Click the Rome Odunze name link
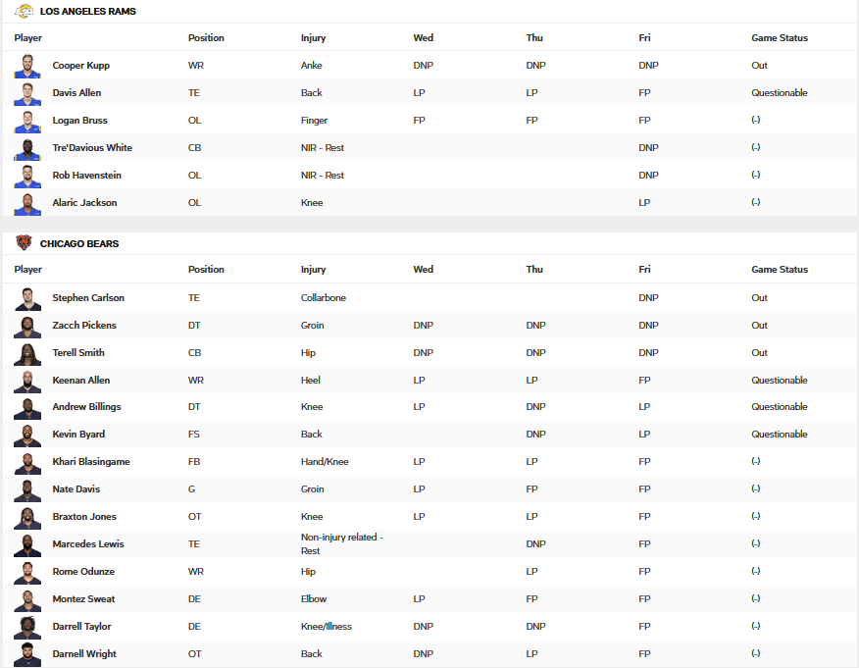859x668 pixels. pos(83,572)
